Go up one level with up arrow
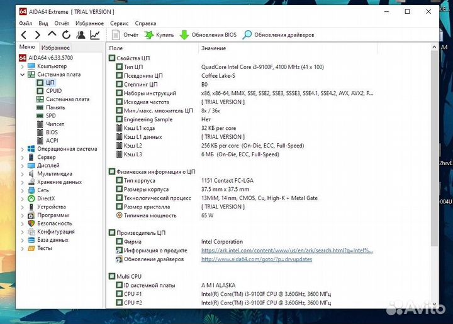Image resolution: width=453 pixels, height=324 pixels. tap(52, 34)
